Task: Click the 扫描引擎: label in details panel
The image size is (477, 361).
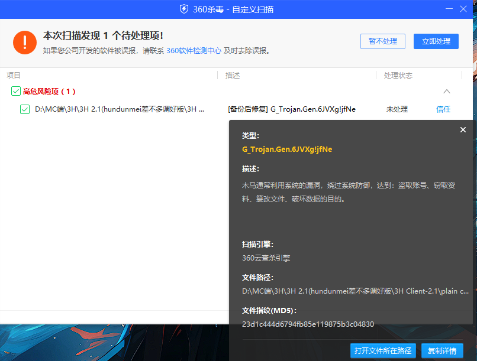Action: pyautogui.click(x=257, y=244)
